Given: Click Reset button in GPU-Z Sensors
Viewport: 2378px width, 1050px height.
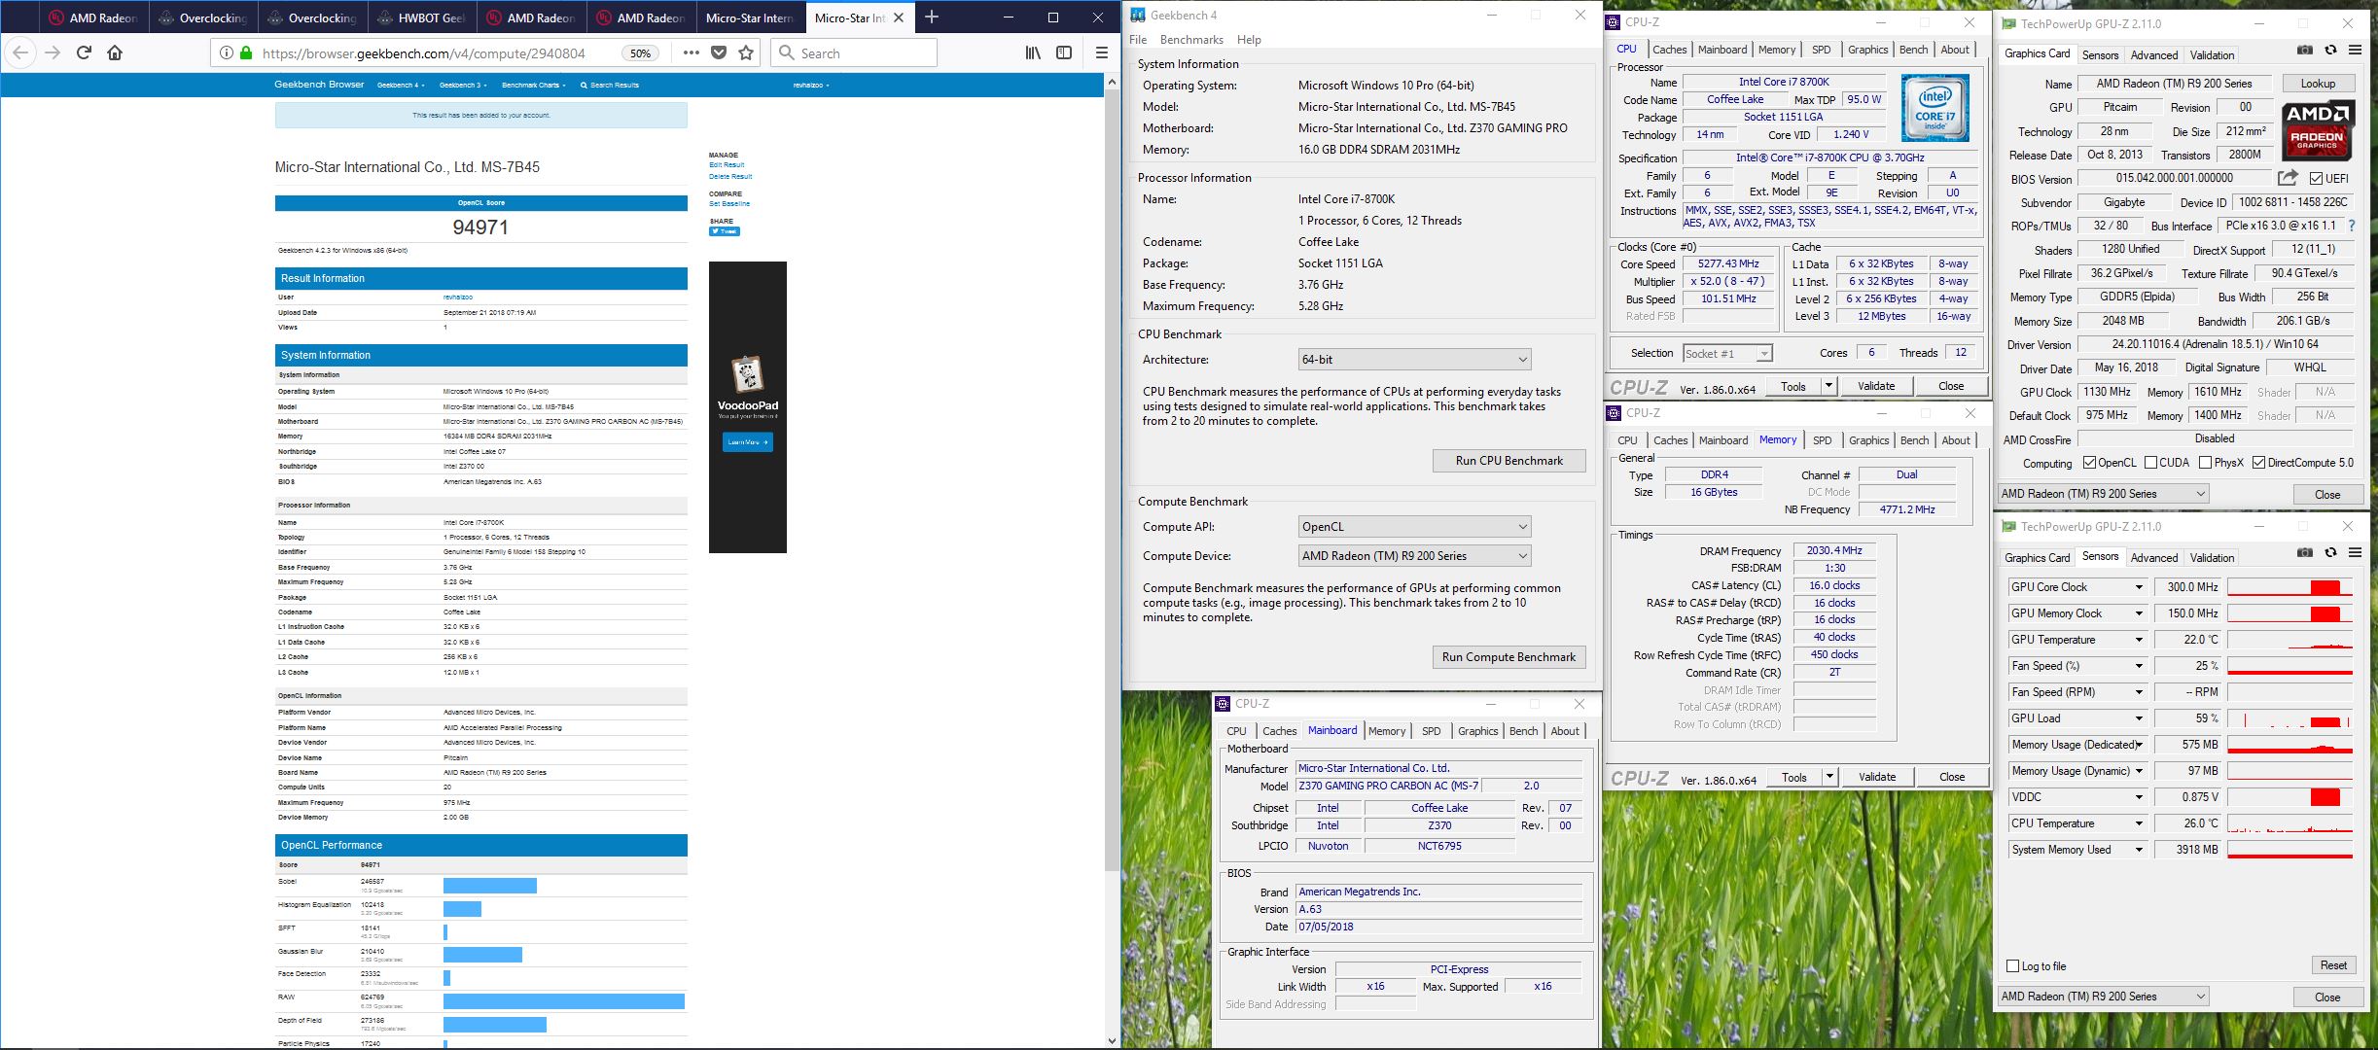Looking at the screenshot, I should (2333, 965).
